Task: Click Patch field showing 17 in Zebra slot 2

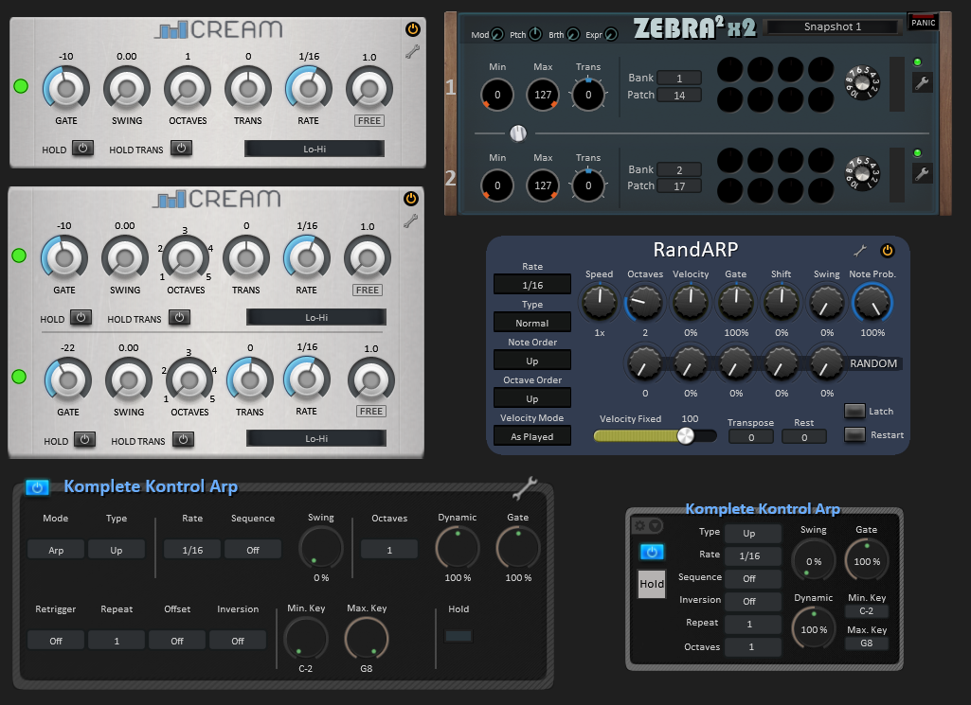Action: click(x=679, y=186)
